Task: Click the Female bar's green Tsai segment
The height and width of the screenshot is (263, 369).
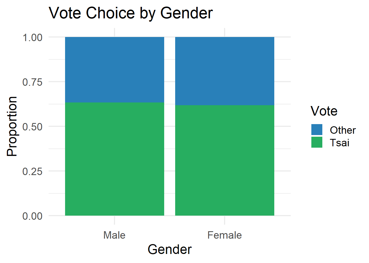Action: click(225, 160)
